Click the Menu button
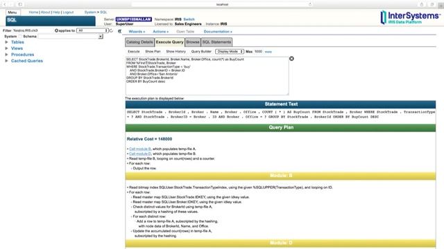444x249 pixels. point(12,12)
